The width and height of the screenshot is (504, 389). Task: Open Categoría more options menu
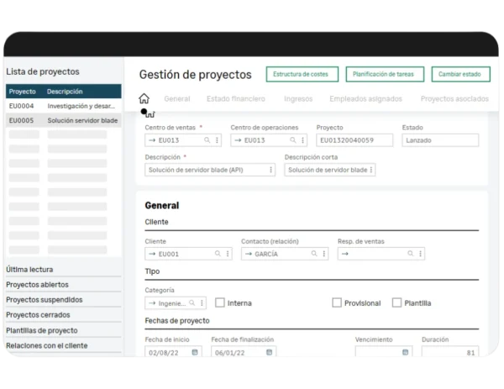pos(202,302)
